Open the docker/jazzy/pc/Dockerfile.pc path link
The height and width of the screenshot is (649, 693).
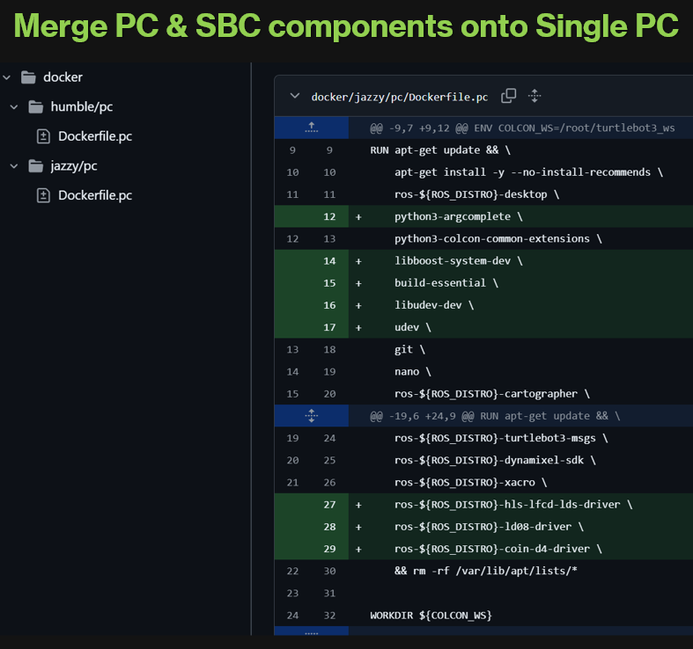coord(399,97)
